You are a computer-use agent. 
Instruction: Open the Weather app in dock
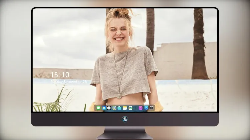(104, 108)
